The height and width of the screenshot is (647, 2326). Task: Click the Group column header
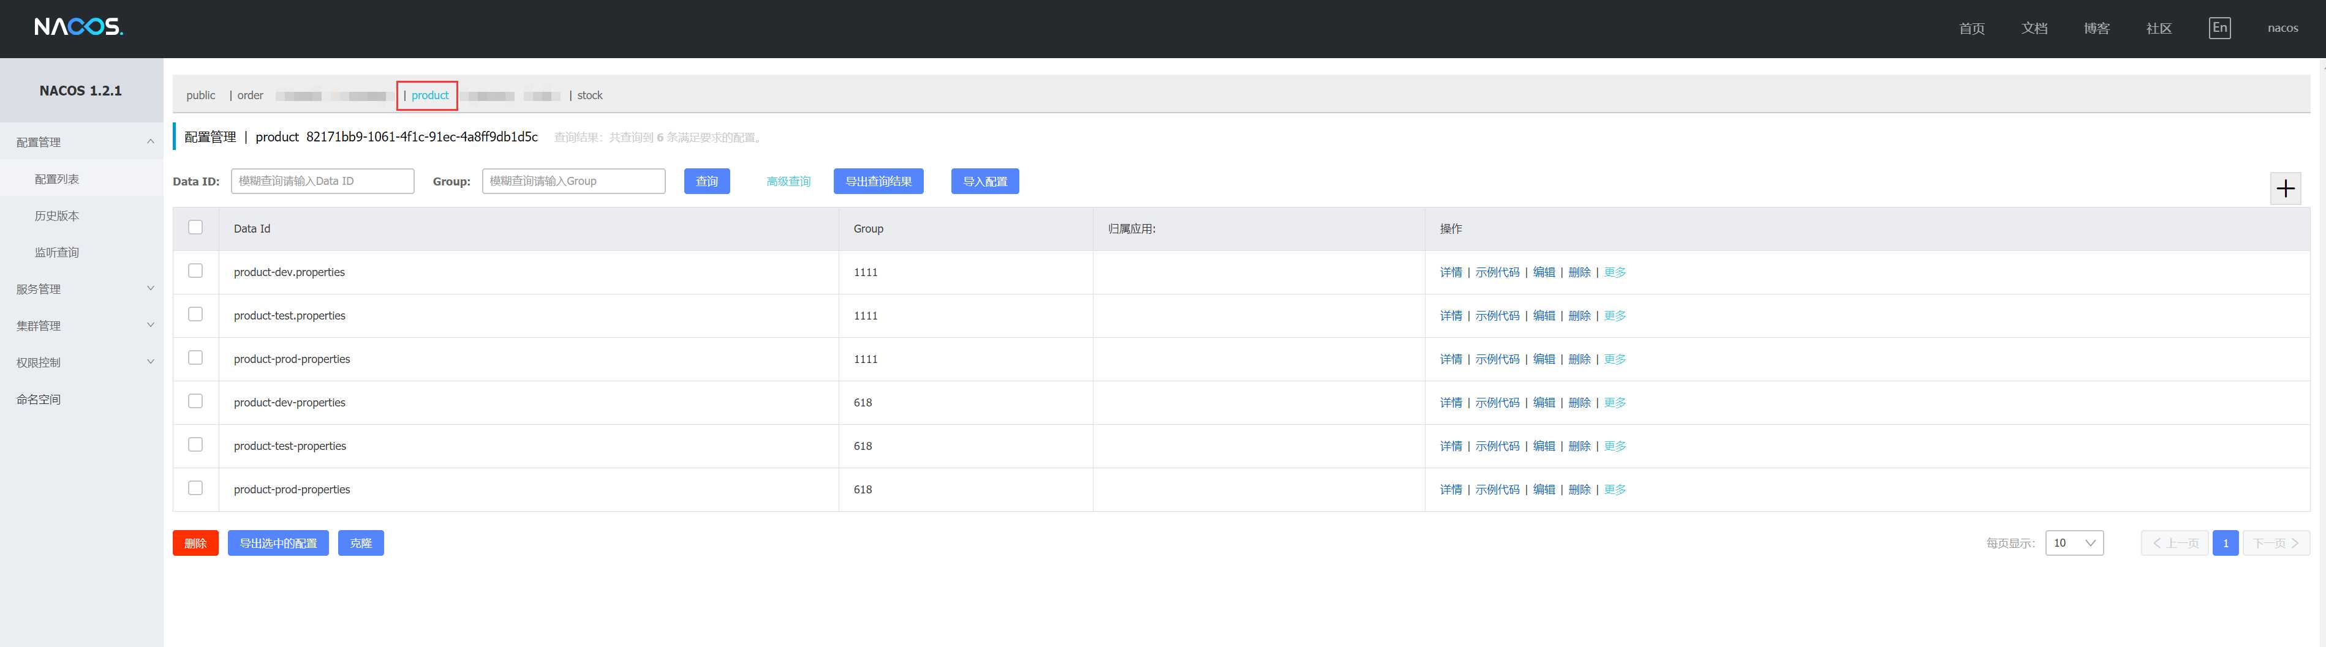(x=868, y=229)
